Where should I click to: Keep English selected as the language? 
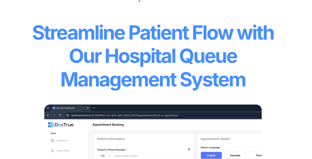coord(211,155)
